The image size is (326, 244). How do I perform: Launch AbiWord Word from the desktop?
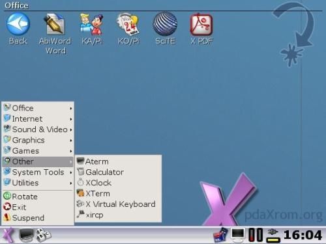click(55, 24)
